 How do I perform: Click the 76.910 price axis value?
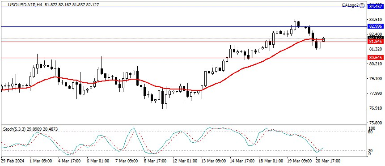pyautogui.click(x=376, y=108)
